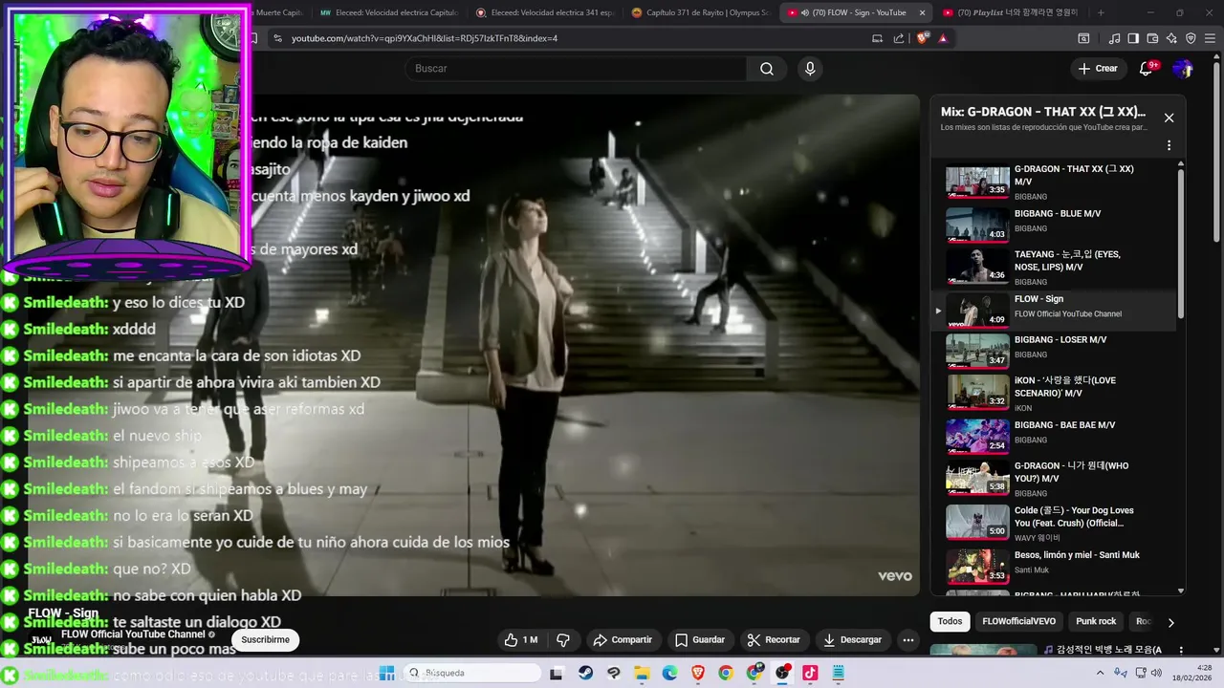
Task: Close the Mix playlist panel
Action: point(1169,118)
